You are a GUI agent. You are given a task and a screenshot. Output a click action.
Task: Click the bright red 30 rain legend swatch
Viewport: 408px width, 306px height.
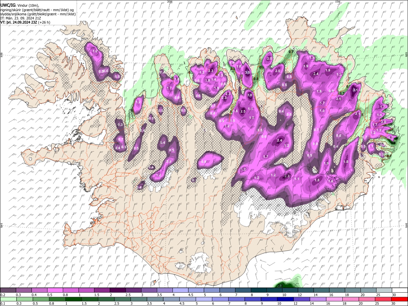click(x=399, y=299)
